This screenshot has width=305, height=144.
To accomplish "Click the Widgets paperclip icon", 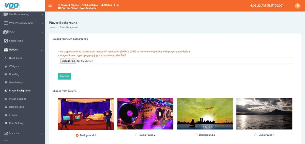I will pos(6,66).
